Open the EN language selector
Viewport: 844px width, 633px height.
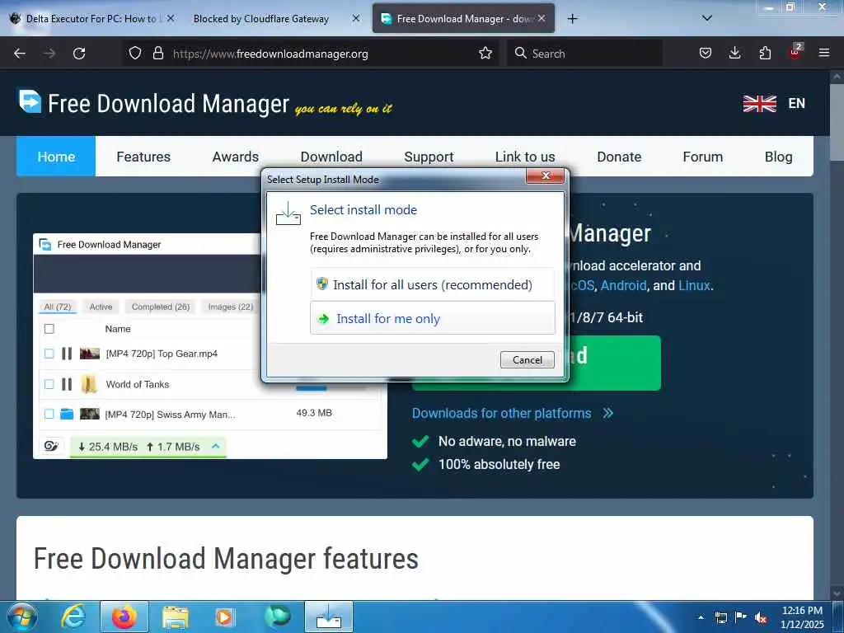coord(797,103)
